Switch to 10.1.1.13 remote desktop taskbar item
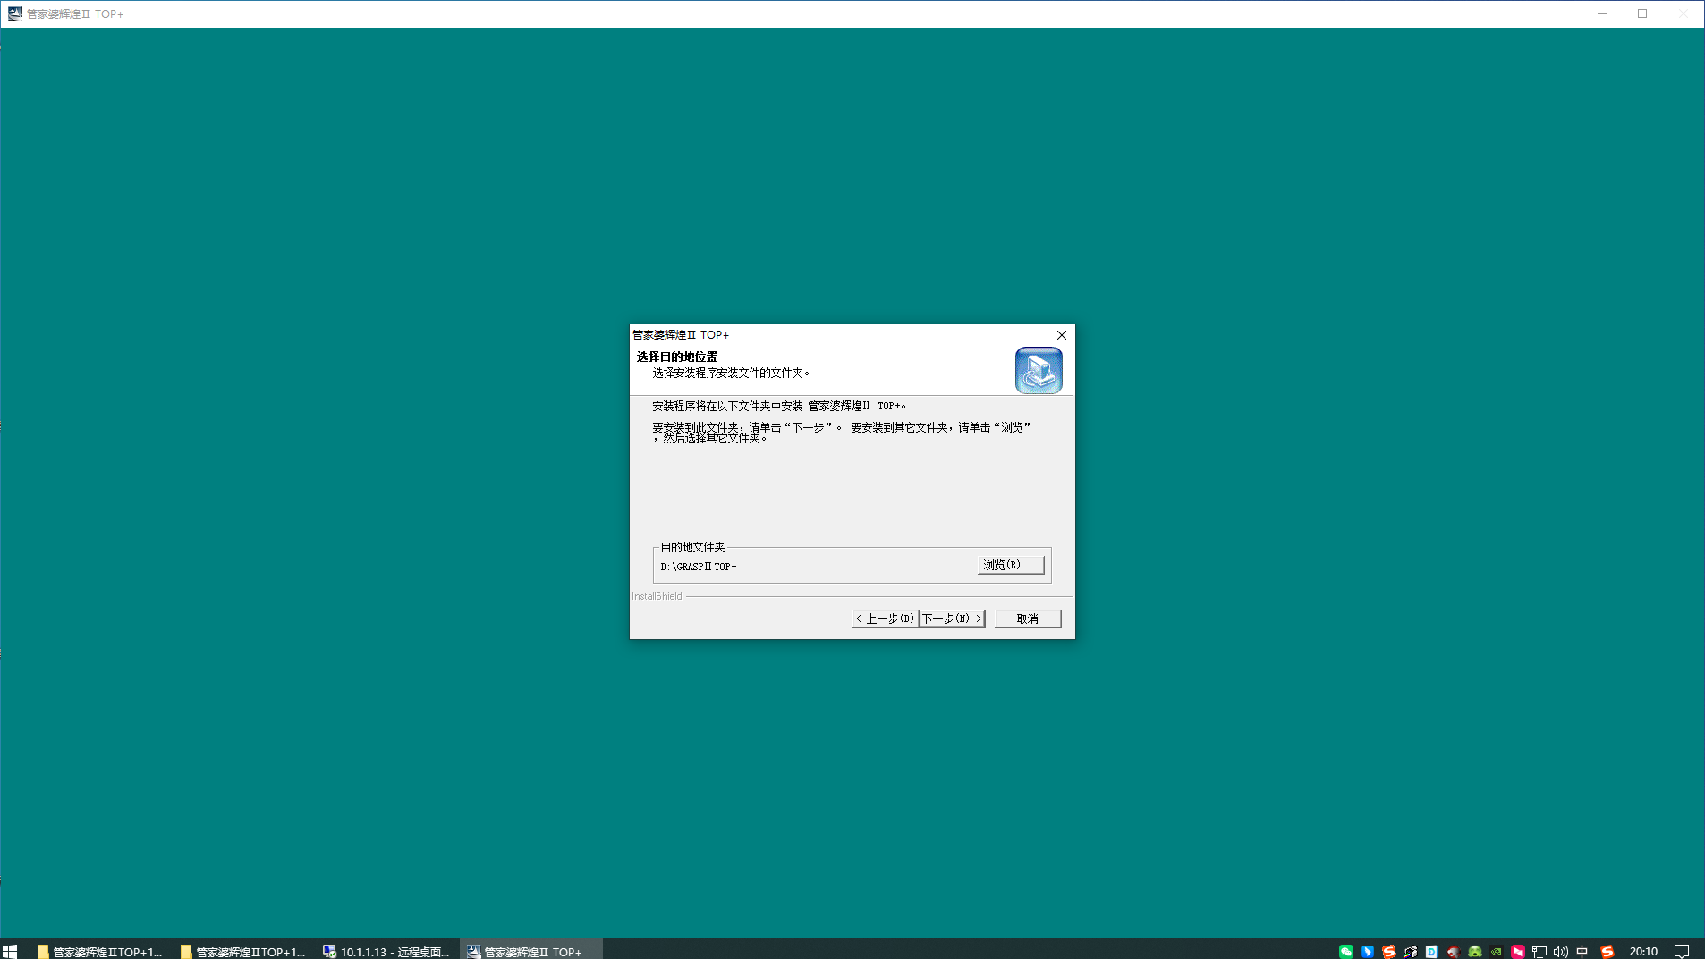Screen dimensions: 1705x959 point(386,951)
